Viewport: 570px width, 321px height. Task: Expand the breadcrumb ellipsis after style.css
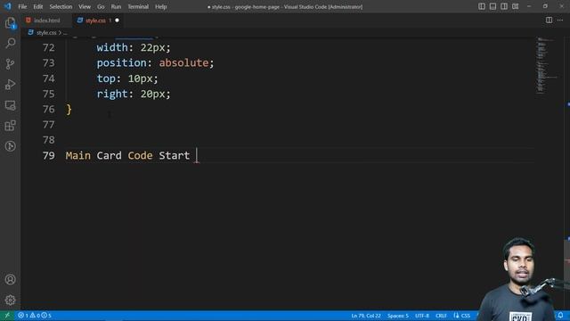[x=65, y=33]
